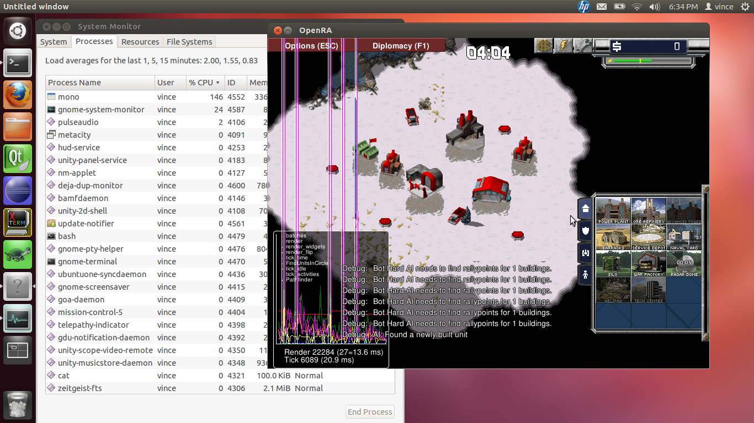Open the Trash in the launcher
The width and height of the screenshot is (754, 423).
click(x=18, y=404)
